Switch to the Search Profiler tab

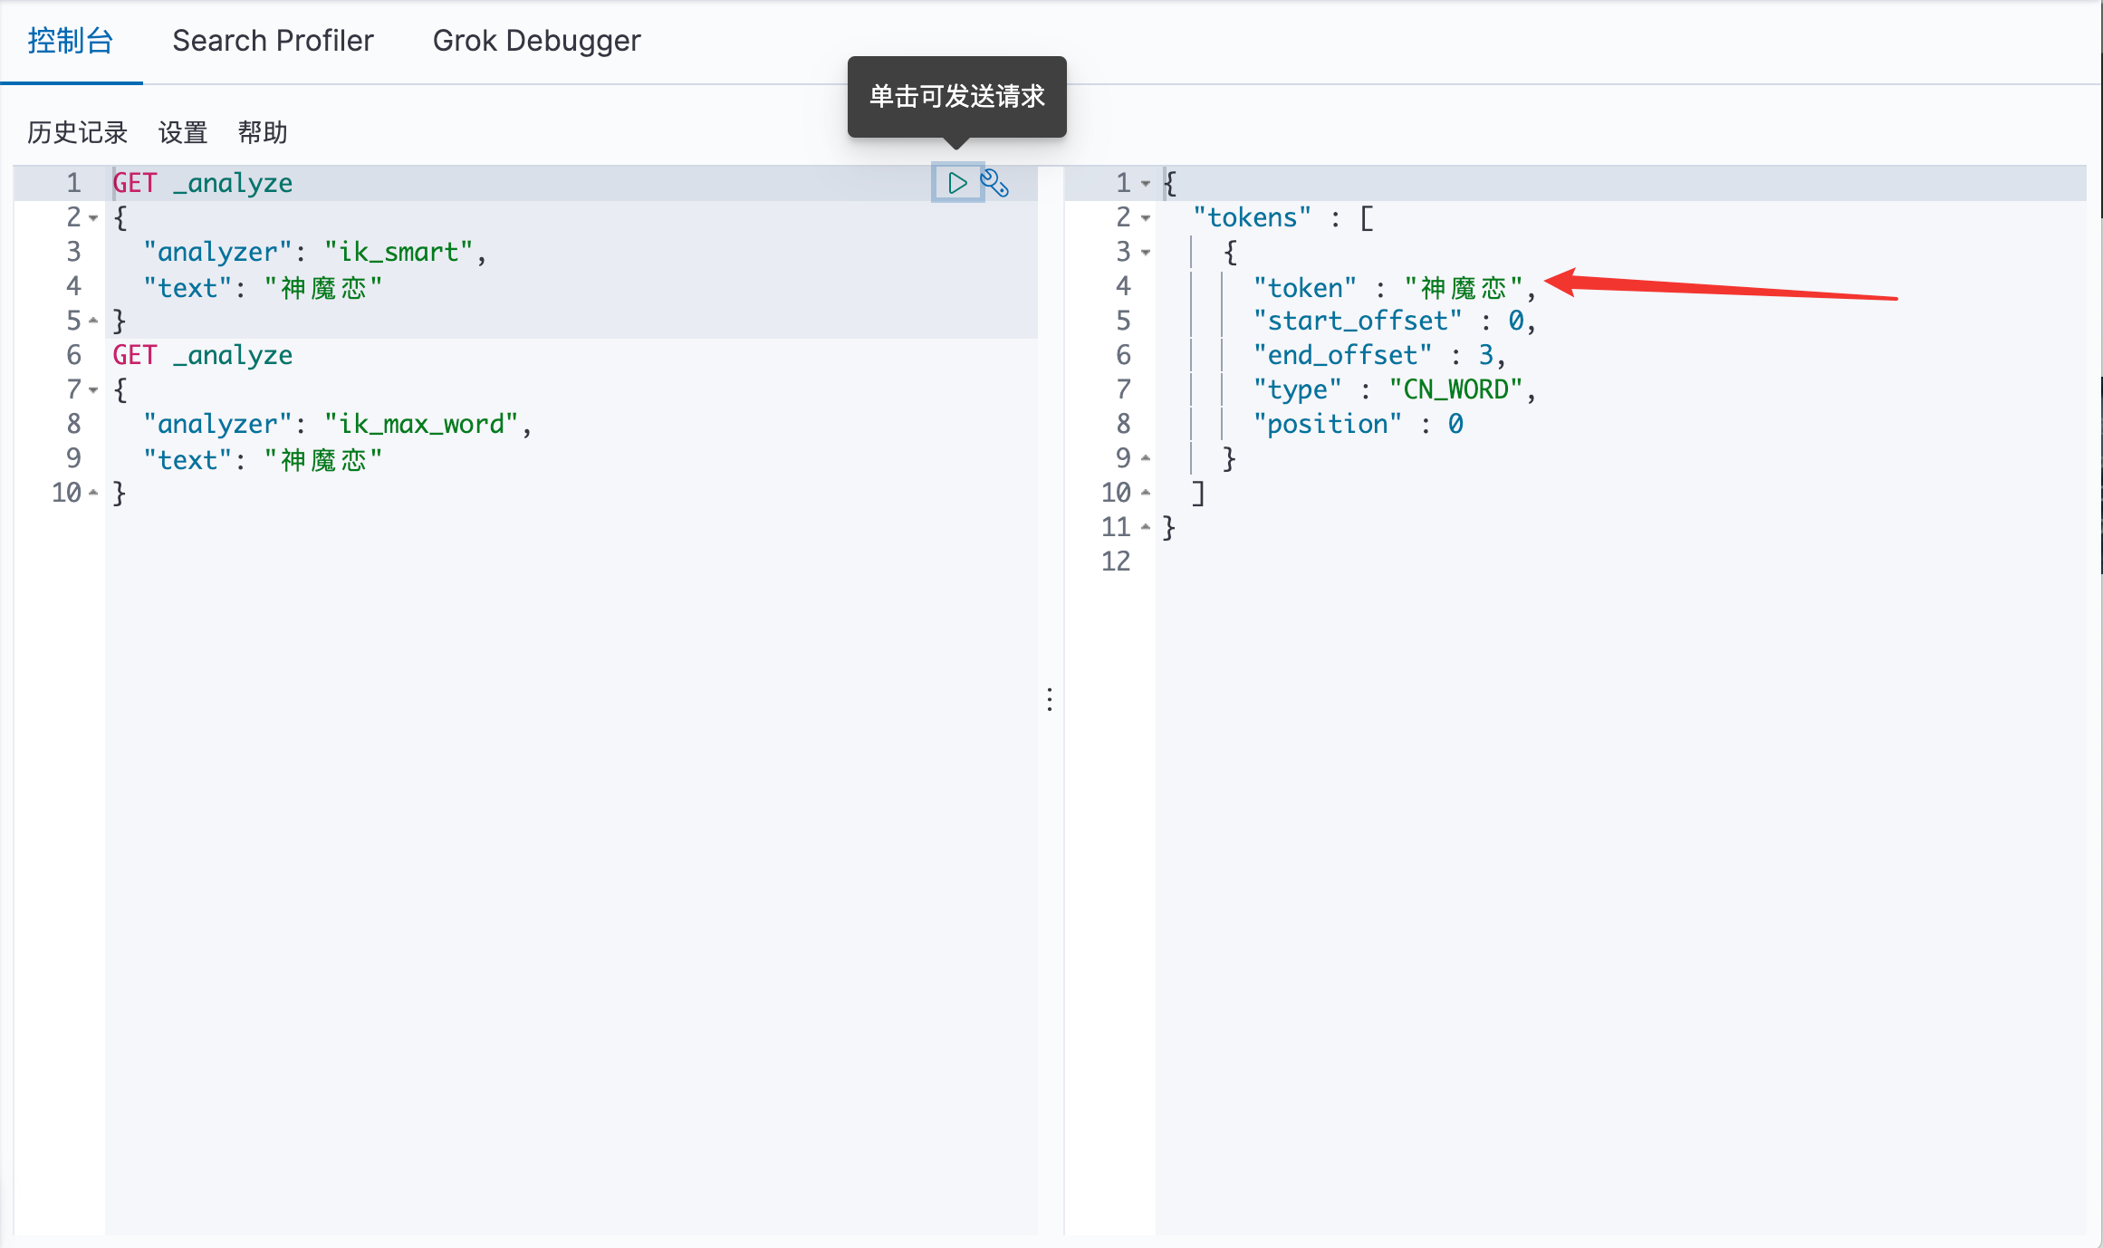[x=273, y=41]
